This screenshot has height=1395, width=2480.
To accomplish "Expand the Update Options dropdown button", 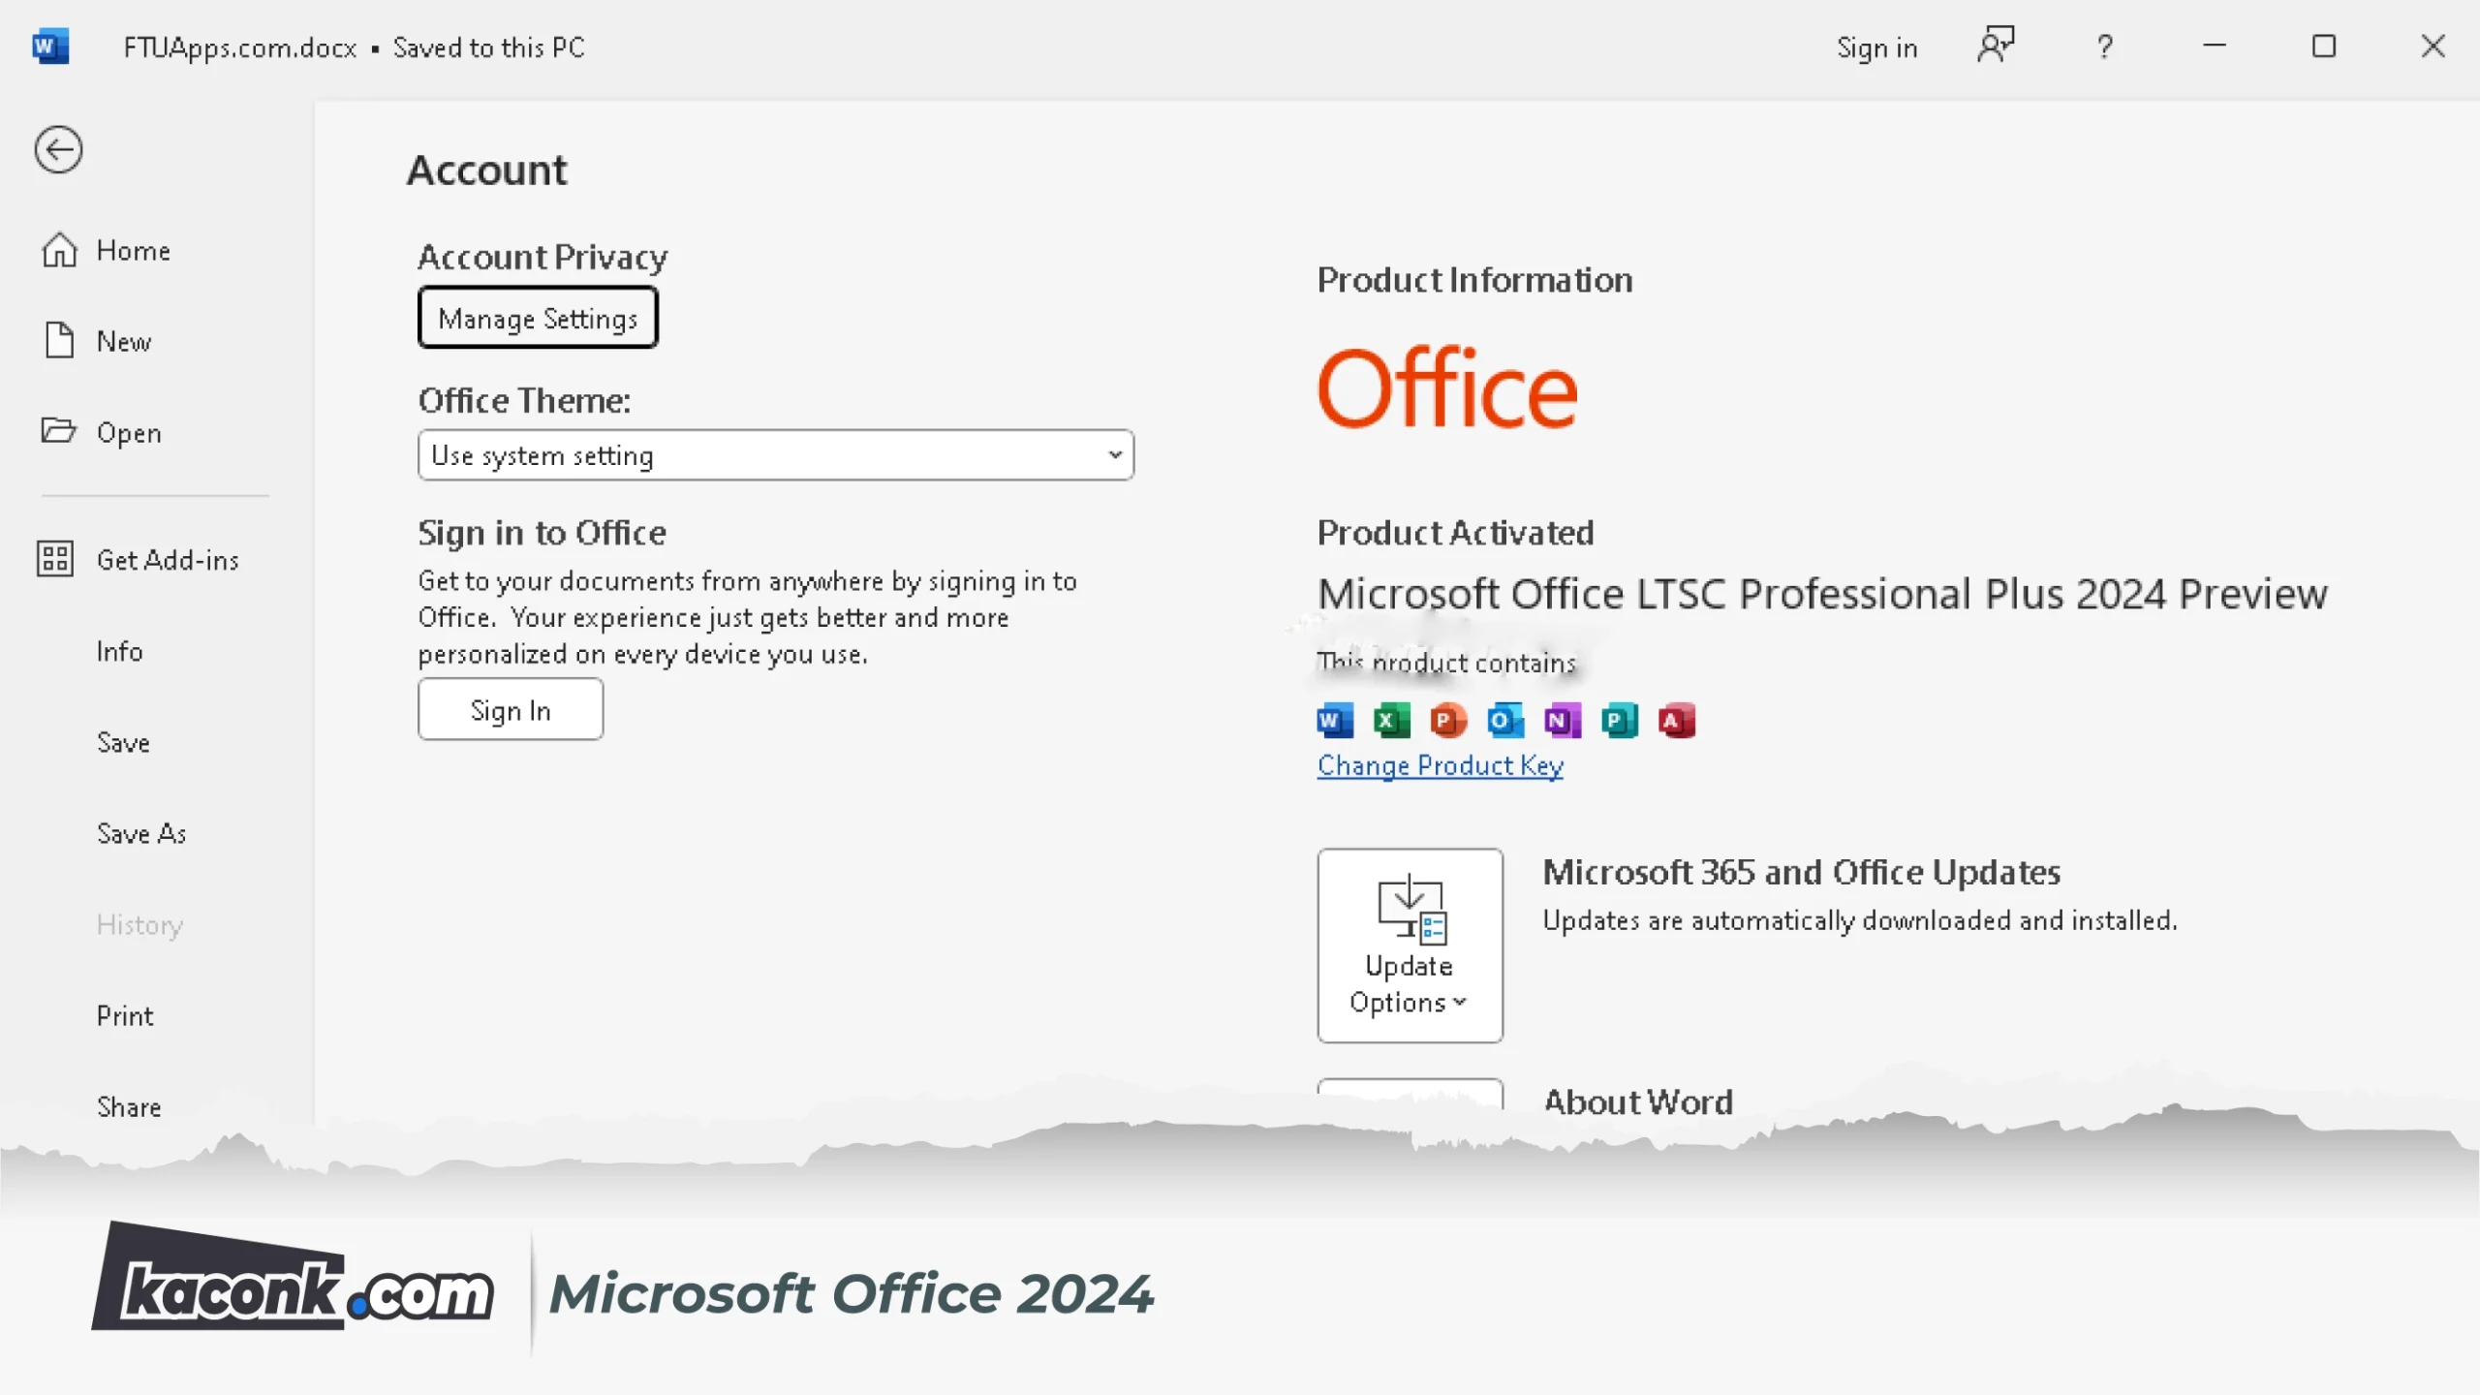I will pos(1410,945).
